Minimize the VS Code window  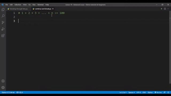point(157,5)
